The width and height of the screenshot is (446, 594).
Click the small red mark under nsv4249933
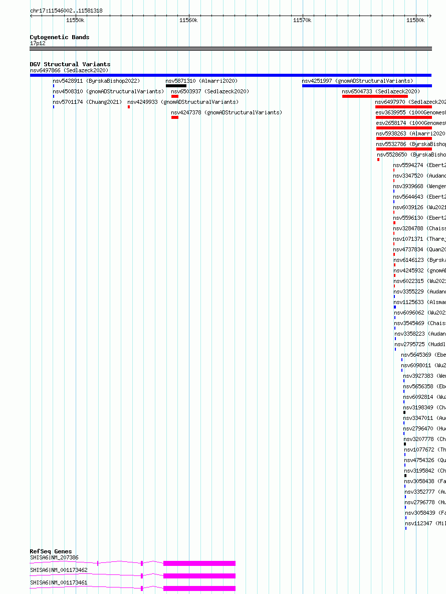point(129,107)
